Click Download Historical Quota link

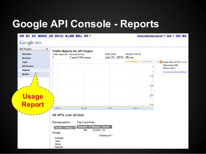(175, 72)
